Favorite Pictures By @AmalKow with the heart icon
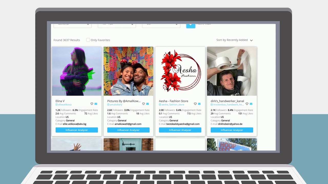Image resolution: width=328 pixels, height=184 pixels. tap(143, 104)
